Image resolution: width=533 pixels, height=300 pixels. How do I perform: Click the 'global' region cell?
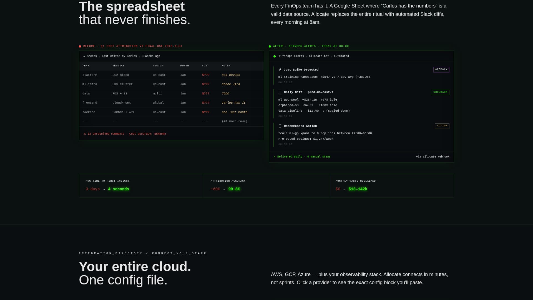pos(158,103)
